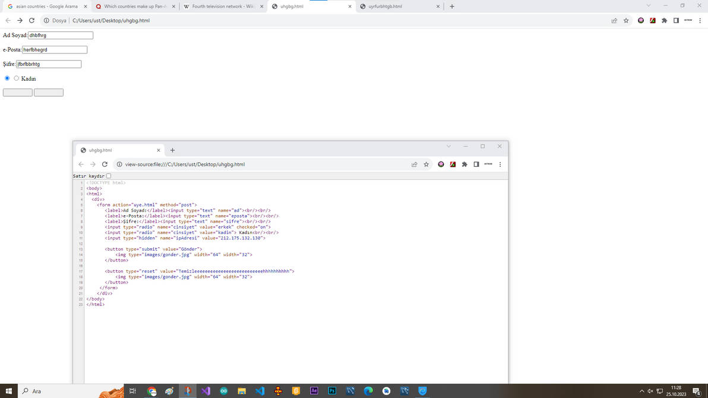The image size is (708, 398).
Task: Click the Ad Soyad text field
Action: pyautogui.click(x=61, y=35)
